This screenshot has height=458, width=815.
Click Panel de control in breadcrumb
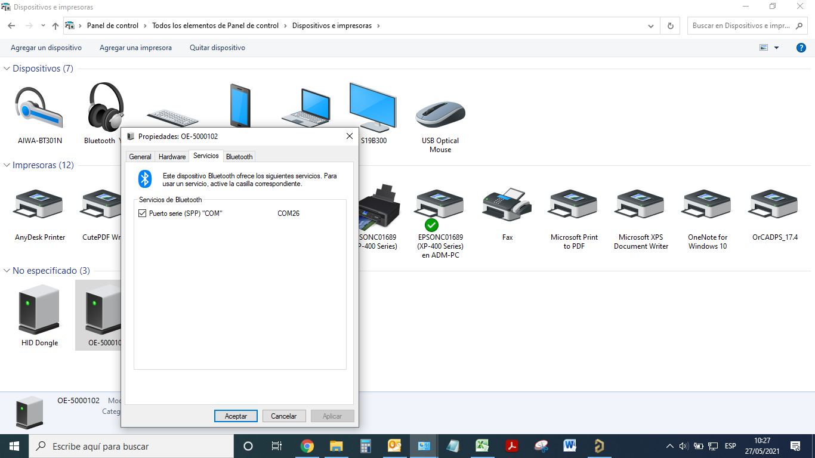click(x=113, y=26)
